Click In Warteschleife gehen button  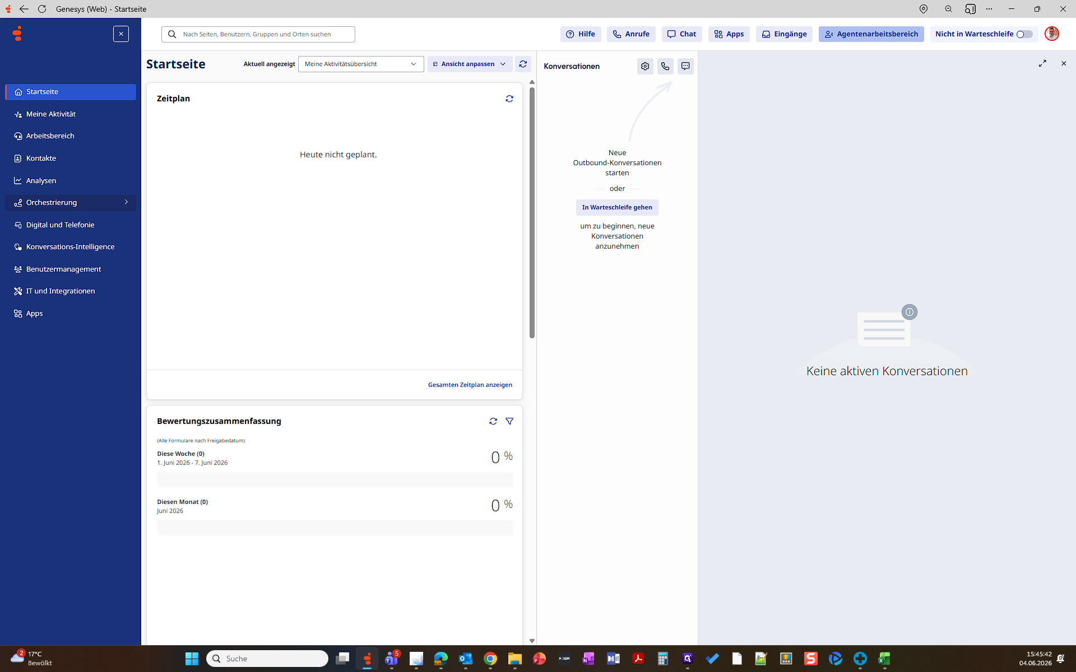(617, 207)
